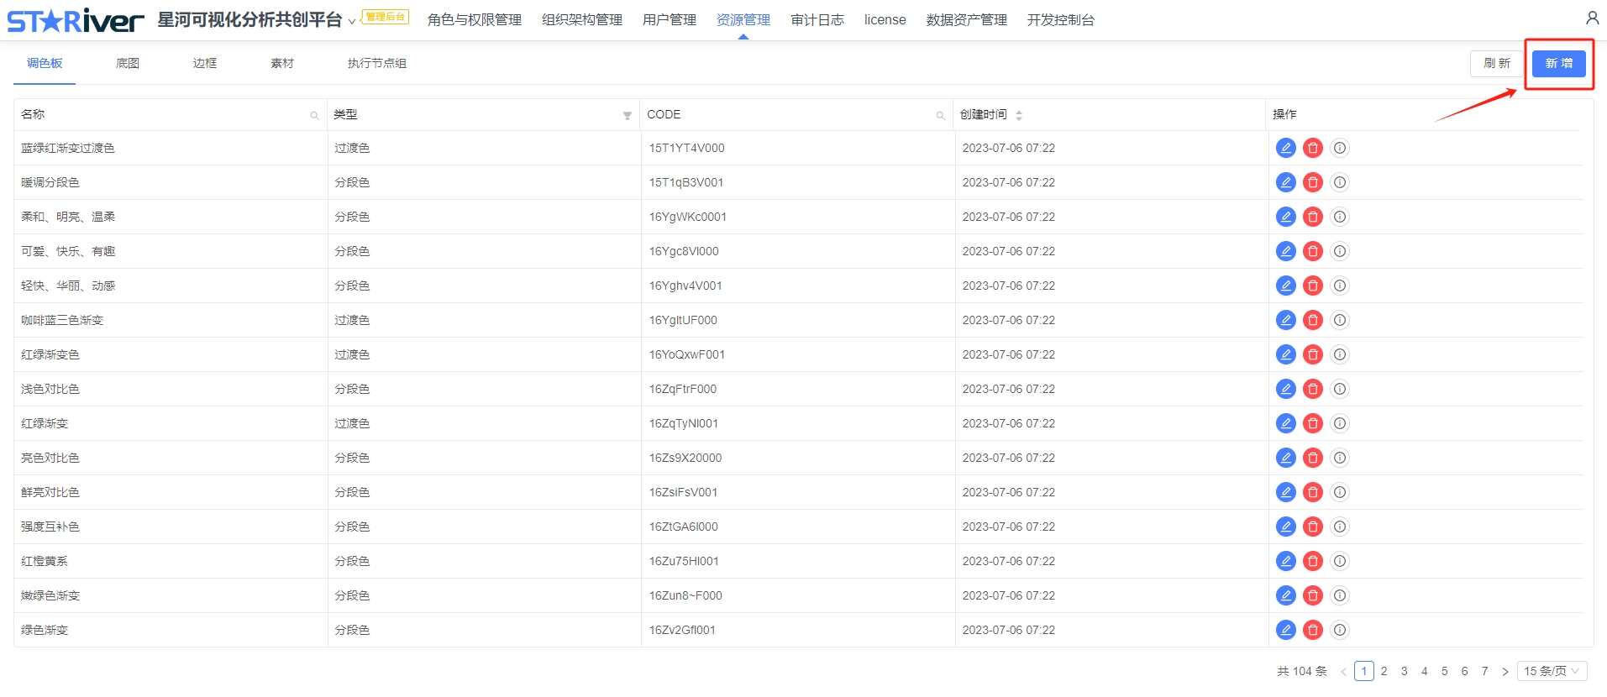Edit the 红橙黄系 palette row

(1285, 561)
